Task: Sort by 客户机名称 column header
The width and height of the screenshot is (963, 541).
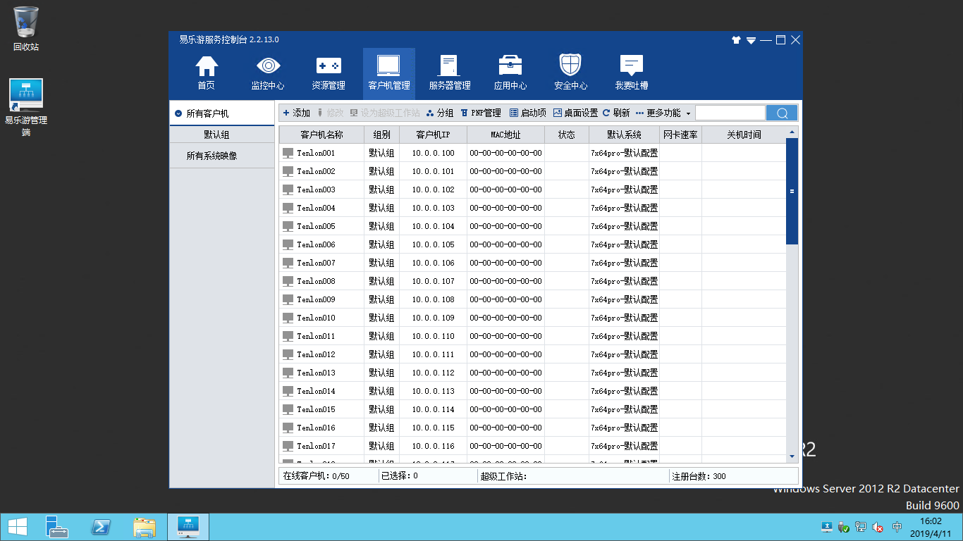Action: [x=321, y=135]
